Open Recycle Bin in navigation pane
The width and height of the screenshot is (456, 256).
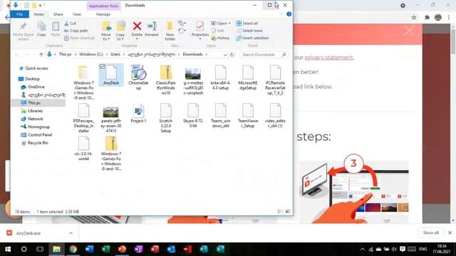38,143
